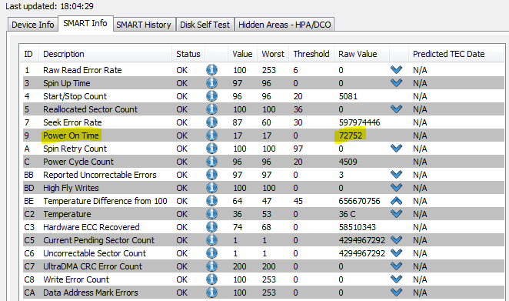
Task: Open info icon for Temperature Difference from 100
Action: pyautogui.click(x=211, y=201)
